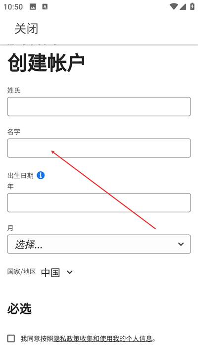
Task: Open the 月 month dropdown
Action: click(99, 244)
